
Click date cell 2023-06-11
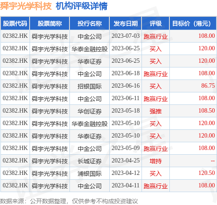click(126, 98)
